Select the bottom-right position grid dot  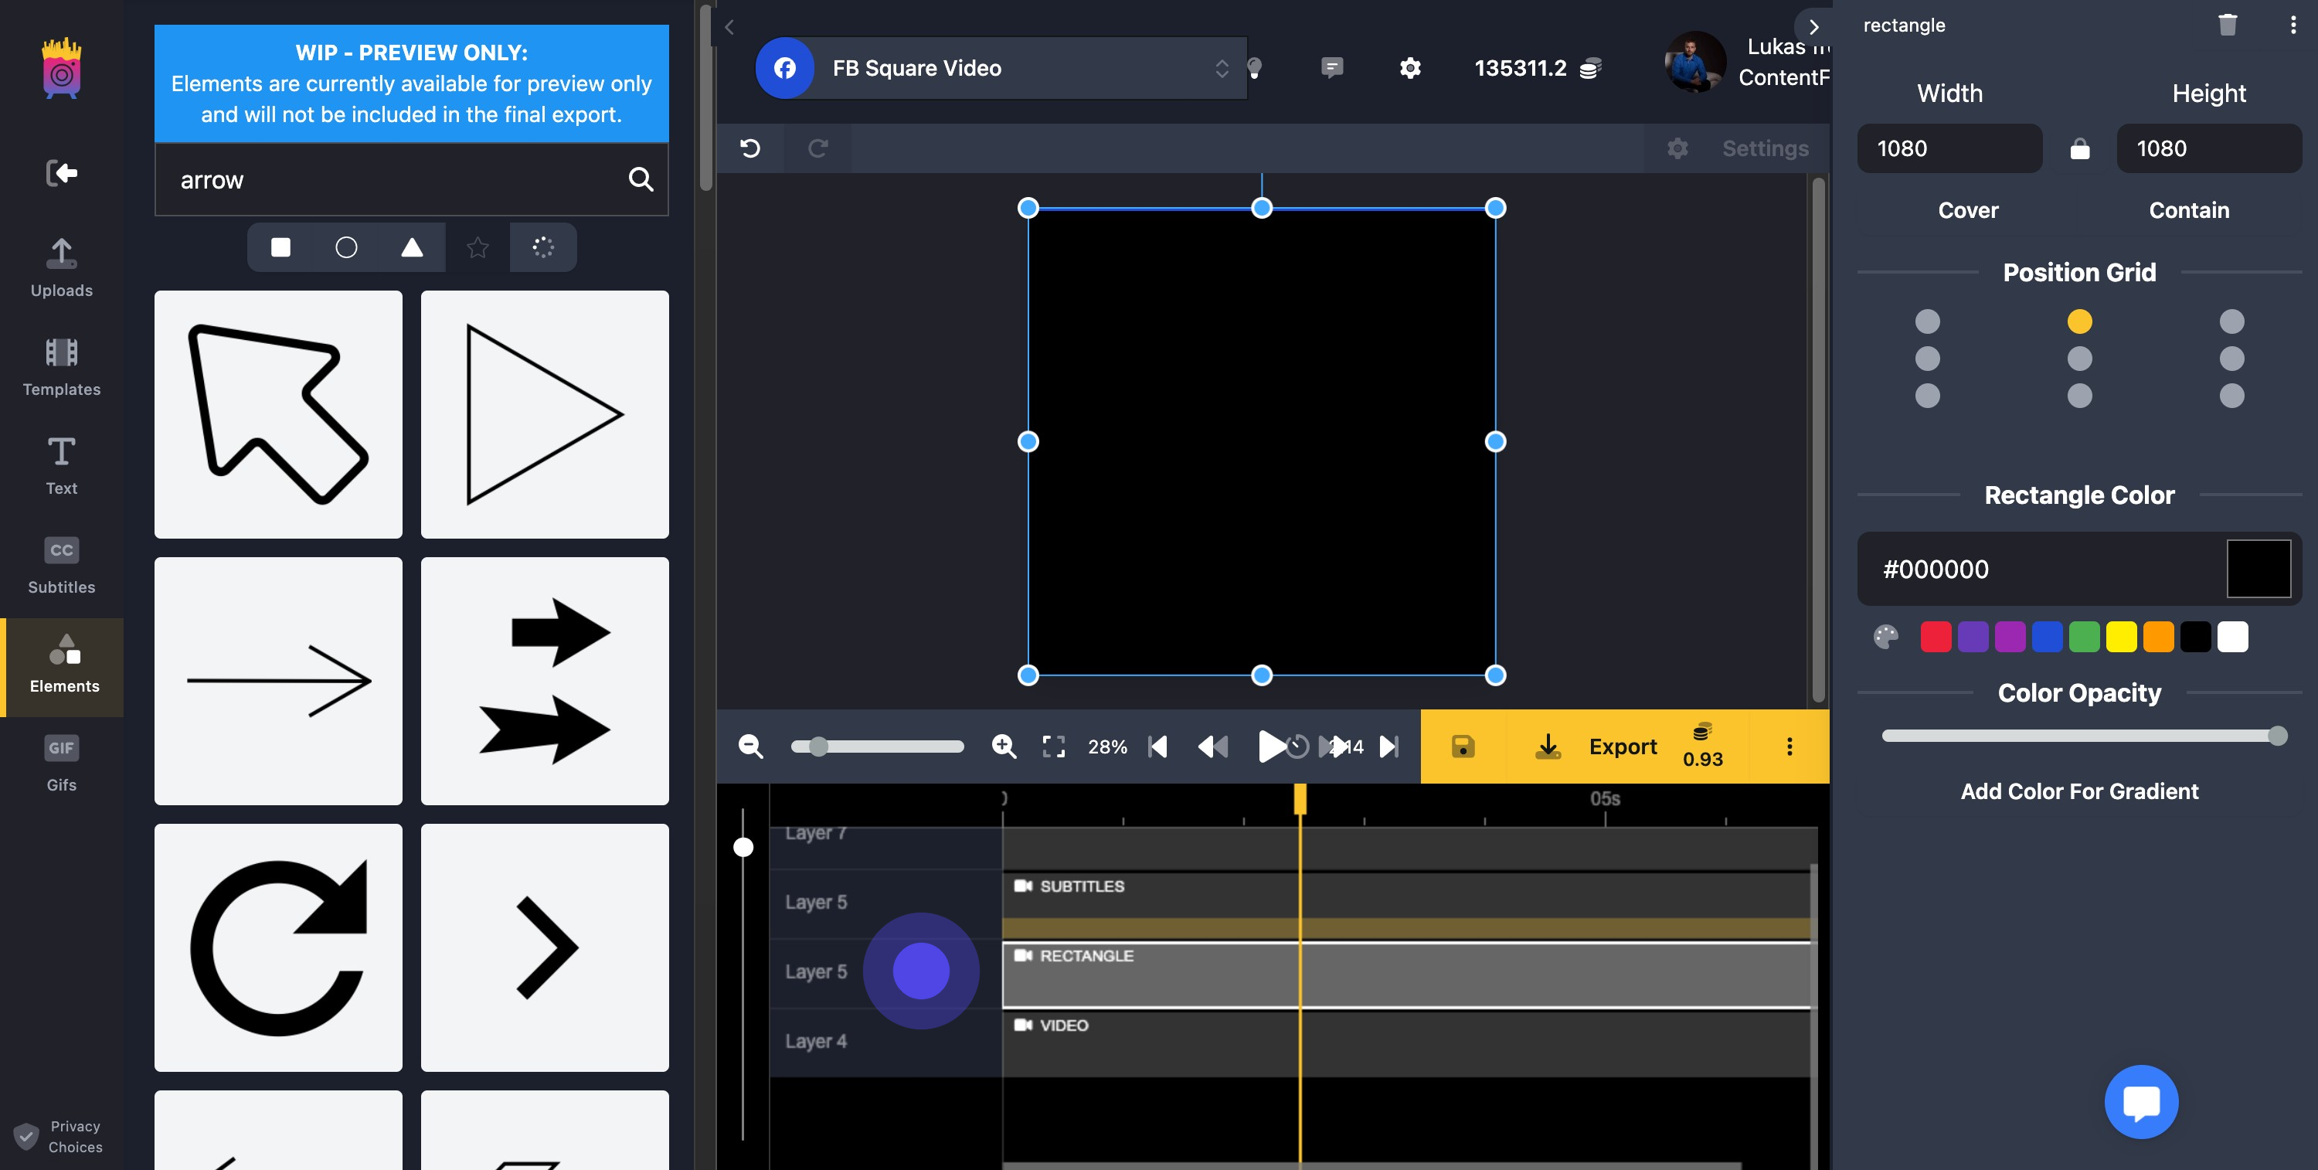click(x=2231, y=396)
